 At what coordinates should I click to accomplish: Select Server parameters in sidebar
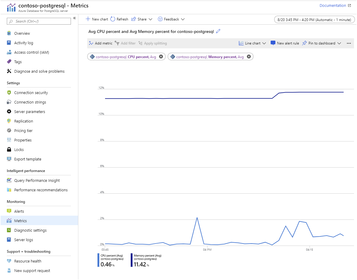coord(30,112)
